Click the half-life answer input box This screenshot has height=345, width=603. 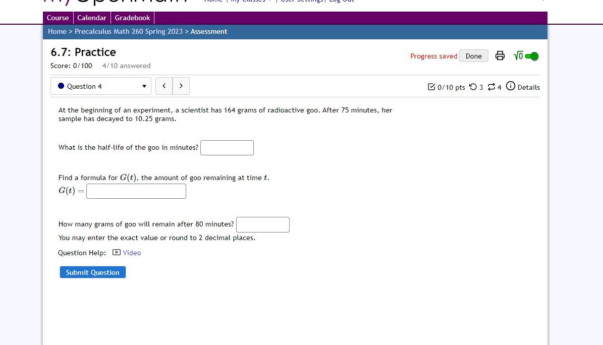[x=227, y=147]
